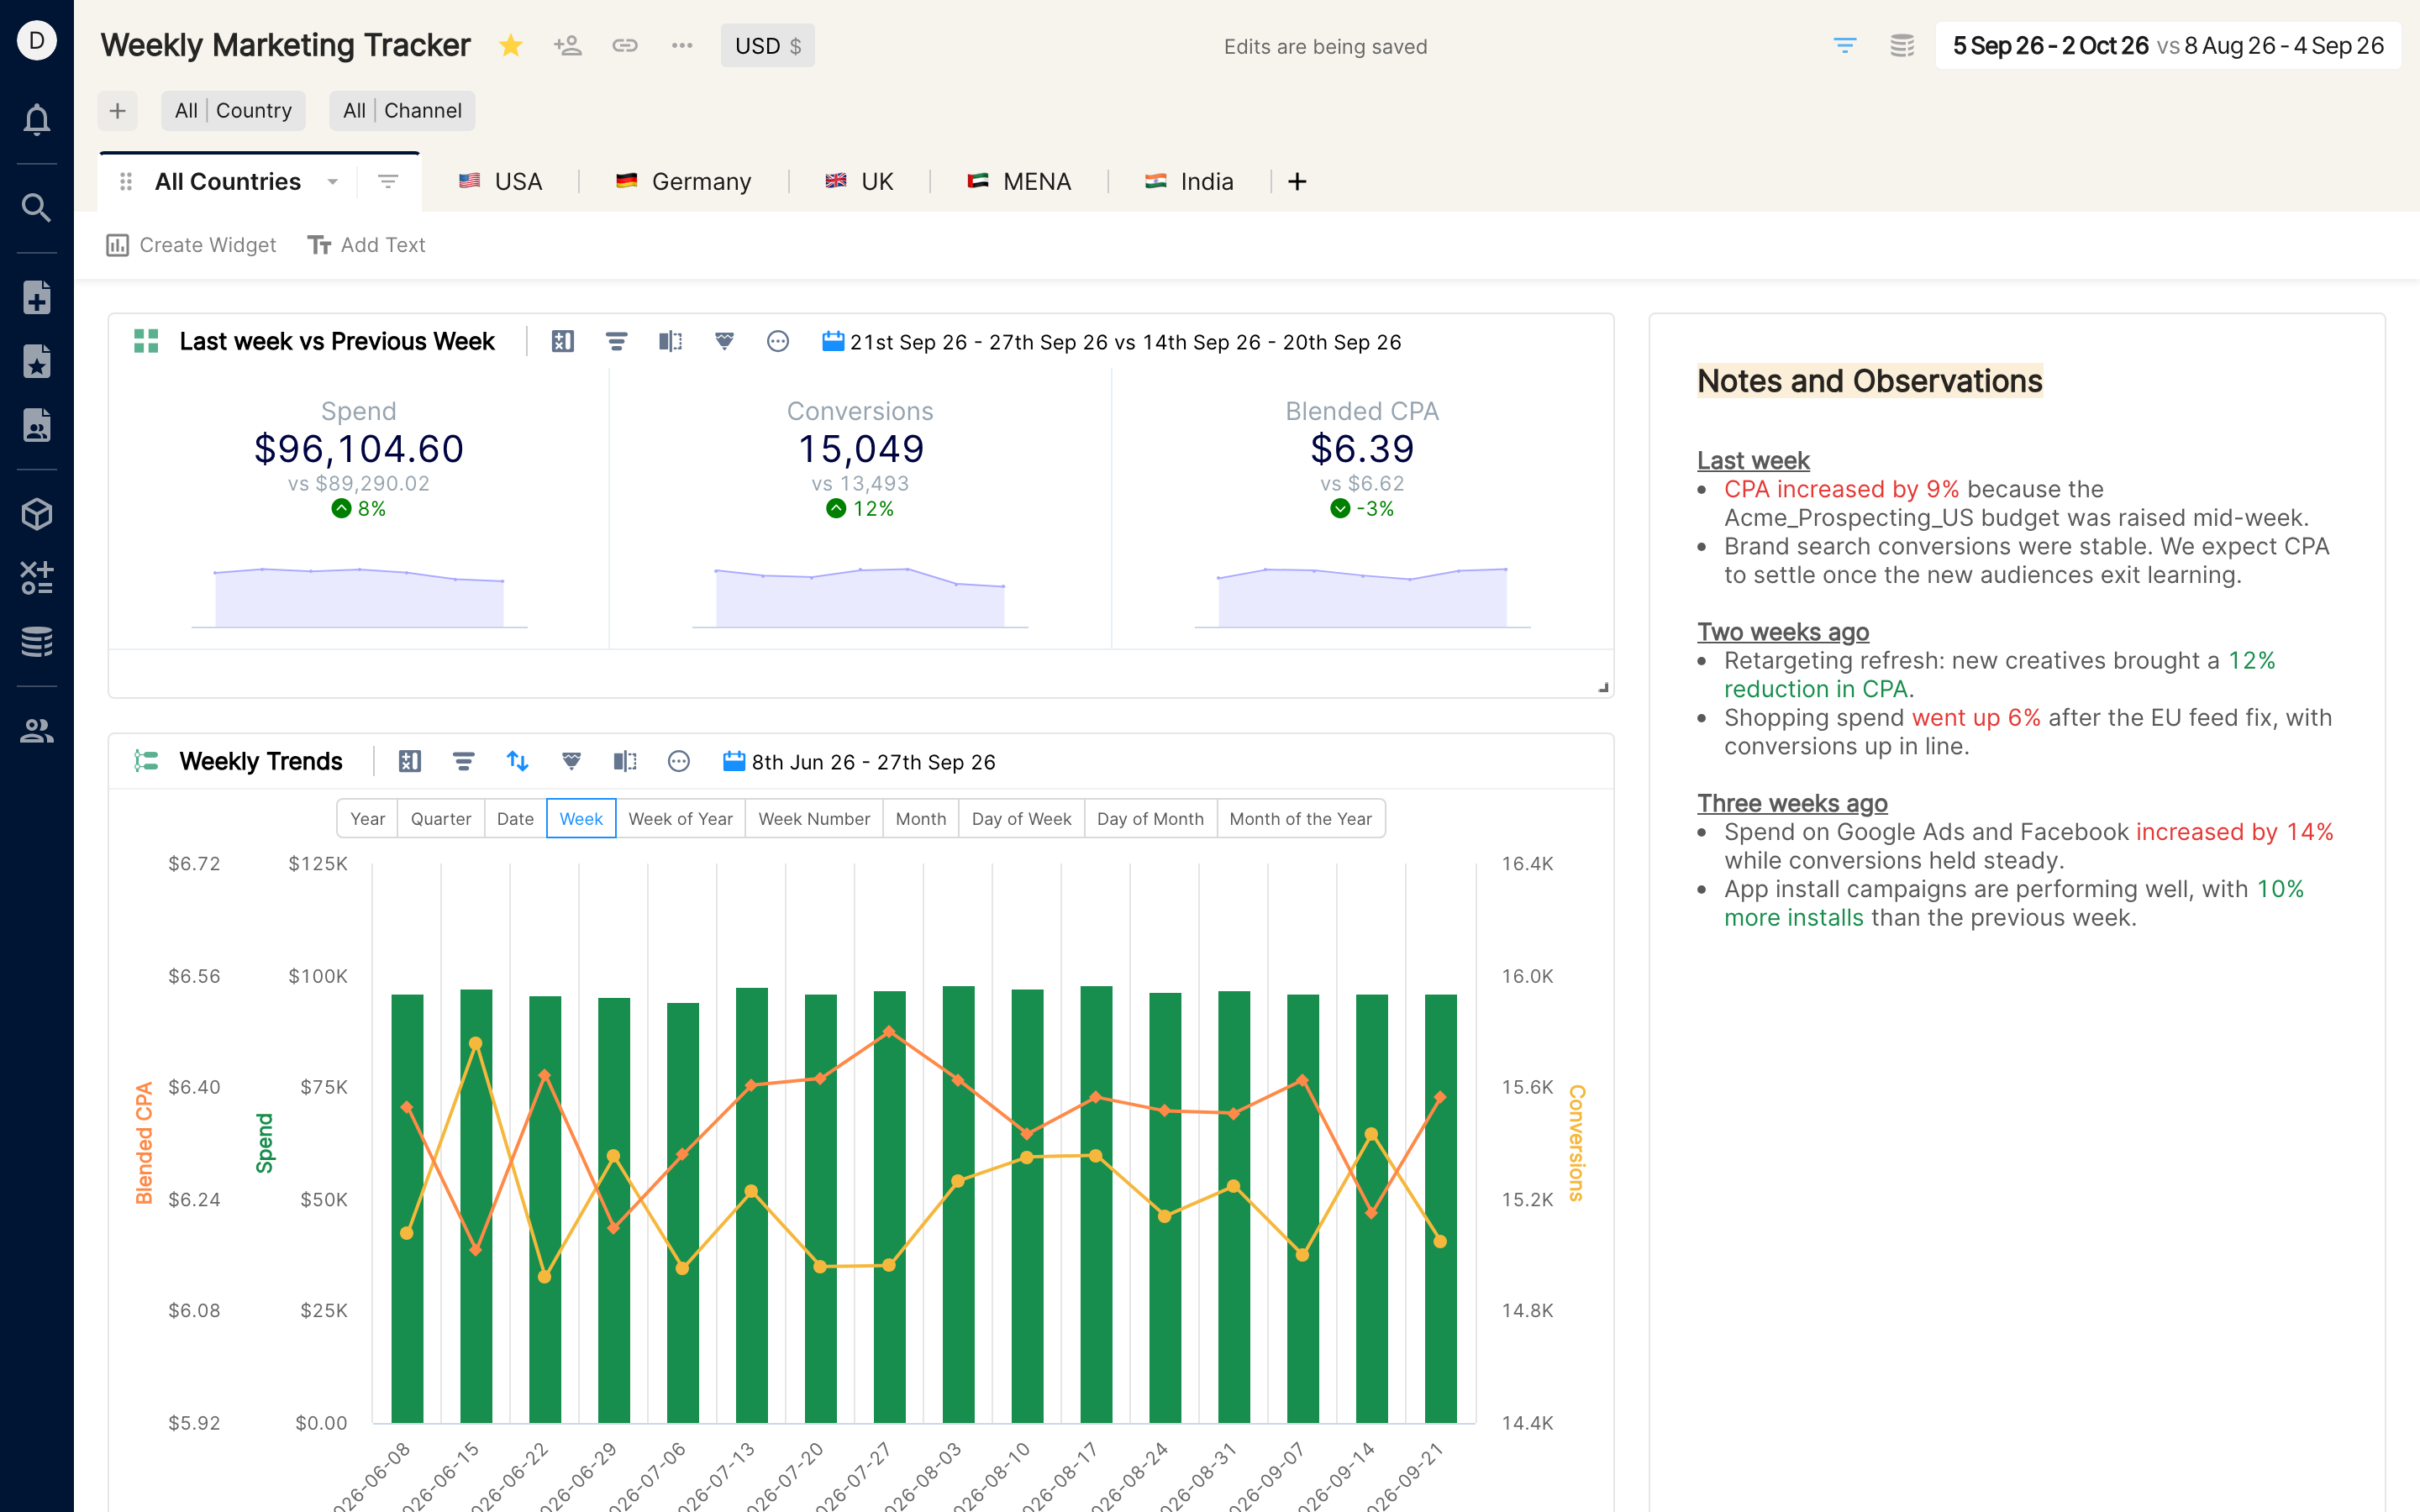Open more options in Last week widget
The image size is (2420, 1512).
778,342
